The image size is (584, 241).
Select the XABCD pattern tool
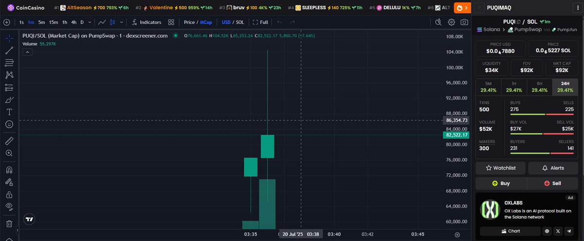9,75
